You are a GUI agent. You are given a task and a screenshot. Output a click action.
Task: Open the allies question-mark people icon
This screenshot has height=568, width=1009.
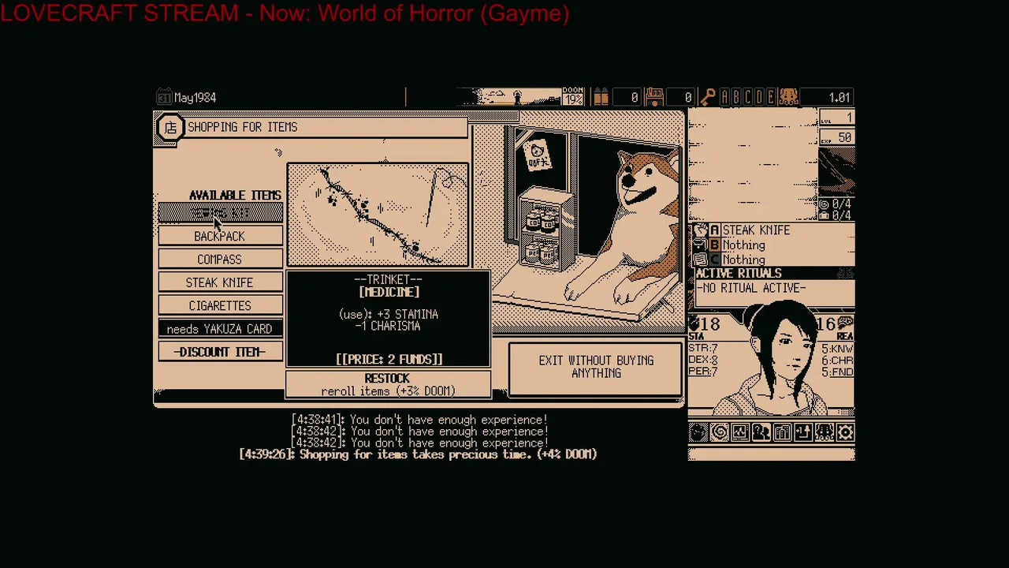[x=761, y=432]
